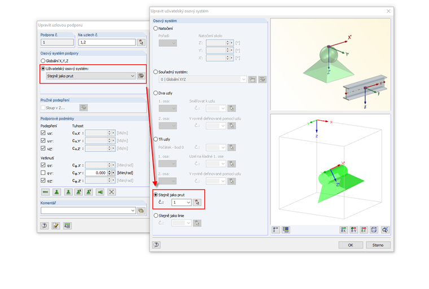Toggle the ux support checkbox

pyautogui.click(x=43, y=133)
